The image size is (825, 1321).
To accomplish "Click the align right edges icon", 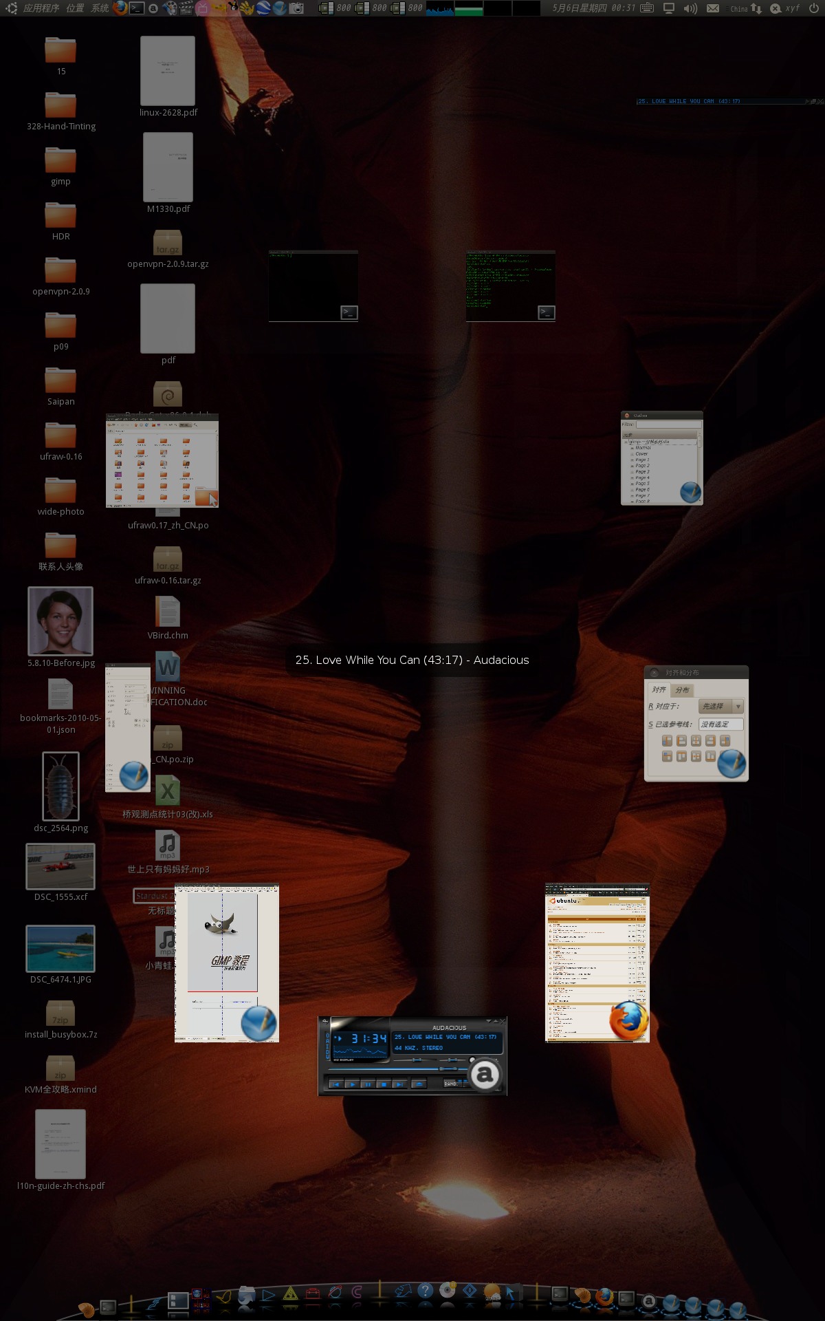I will [x=710, y=740].
